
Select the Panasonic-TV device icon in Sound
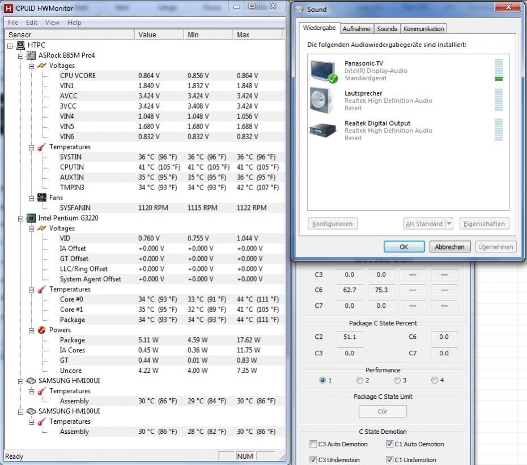point(324,71)
